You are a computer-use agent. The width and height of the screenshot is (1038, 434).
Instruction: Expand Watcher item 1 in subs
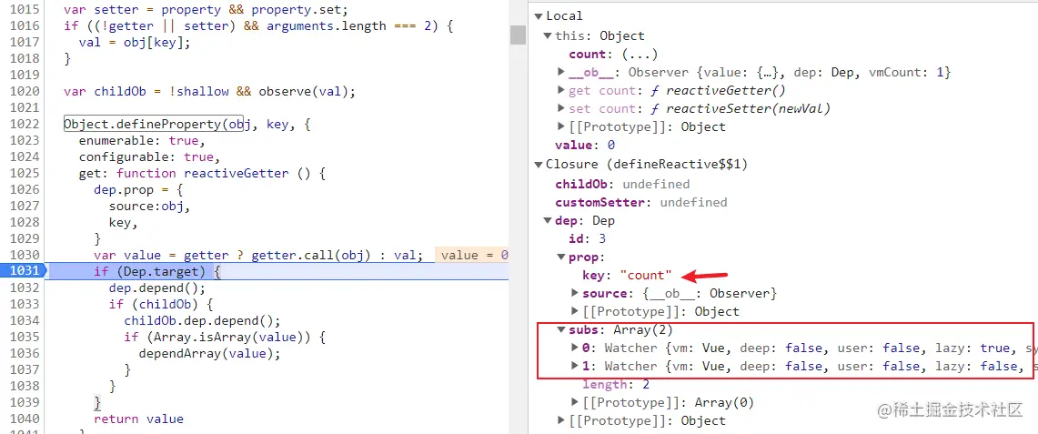point(575,366)
